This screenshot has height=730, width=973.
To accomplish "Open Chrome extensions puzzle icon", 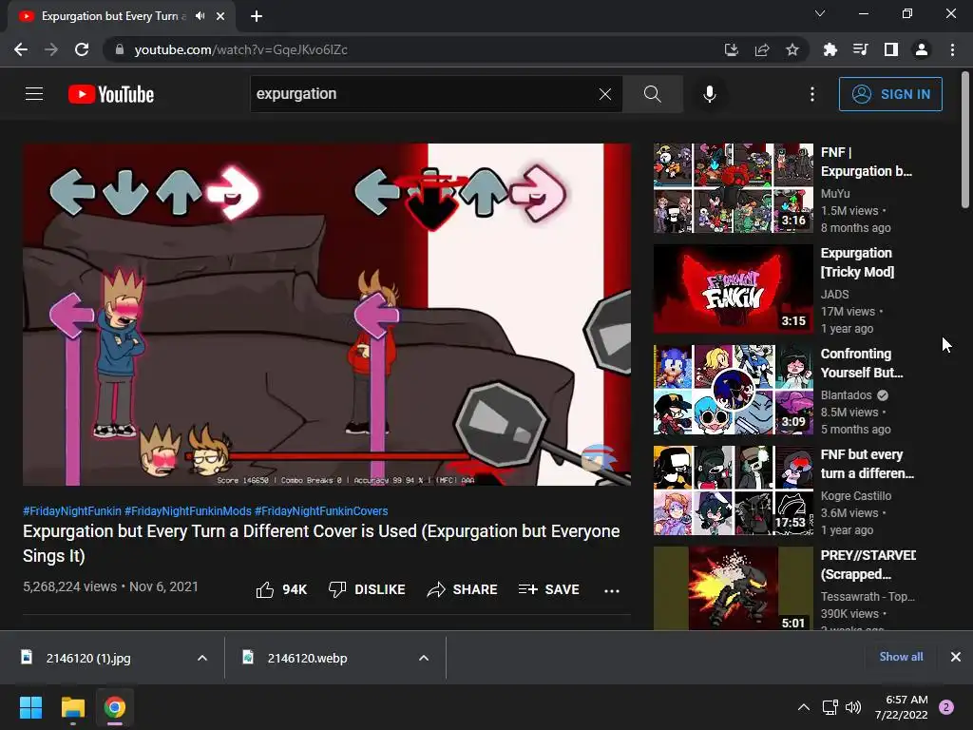I will pos(830,49).
